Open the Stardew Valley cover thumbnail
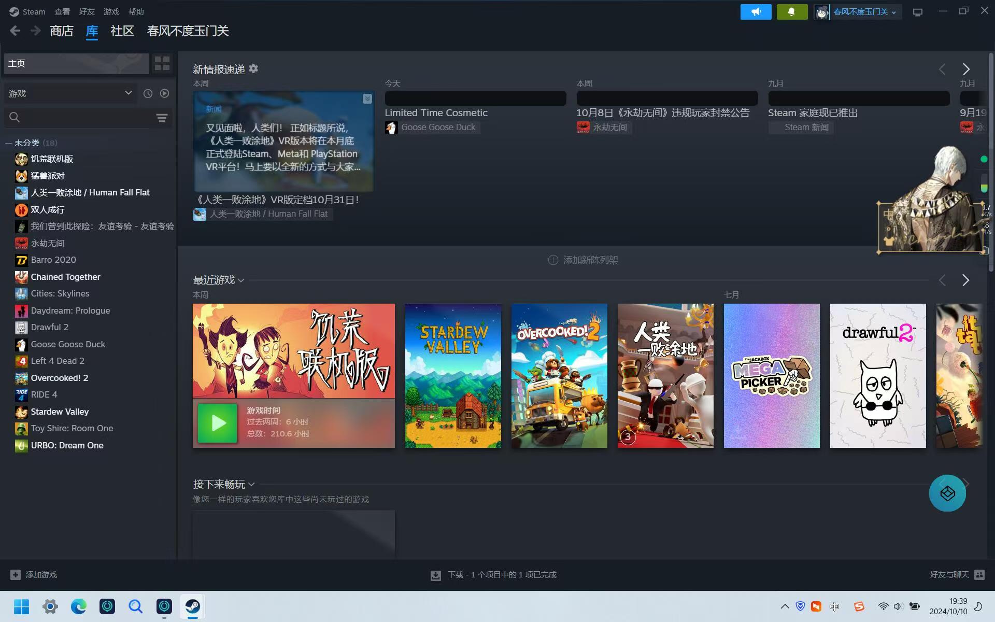 [453, 376]
